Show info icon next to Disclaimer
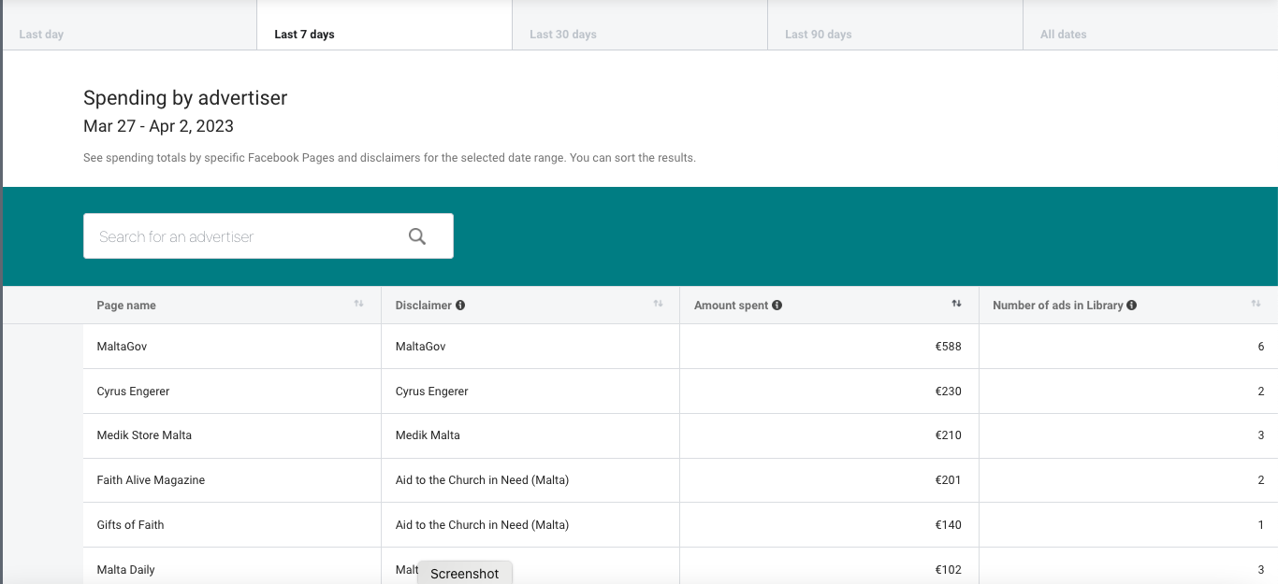 460,306
